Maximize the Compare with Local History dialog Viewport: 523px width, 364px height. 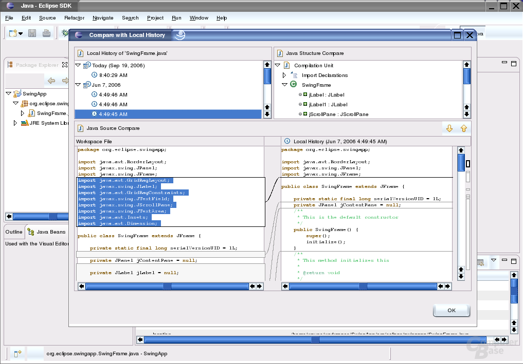[457, 35]
